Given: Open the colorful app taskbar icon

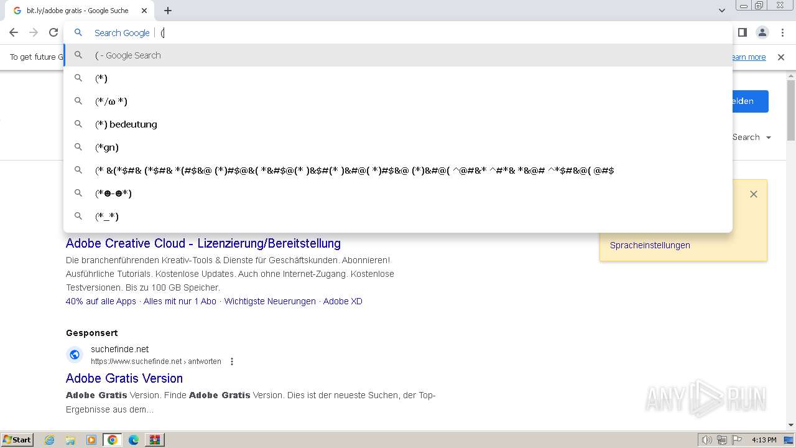Looking at the screenshot, I should [x=155, y=440].
